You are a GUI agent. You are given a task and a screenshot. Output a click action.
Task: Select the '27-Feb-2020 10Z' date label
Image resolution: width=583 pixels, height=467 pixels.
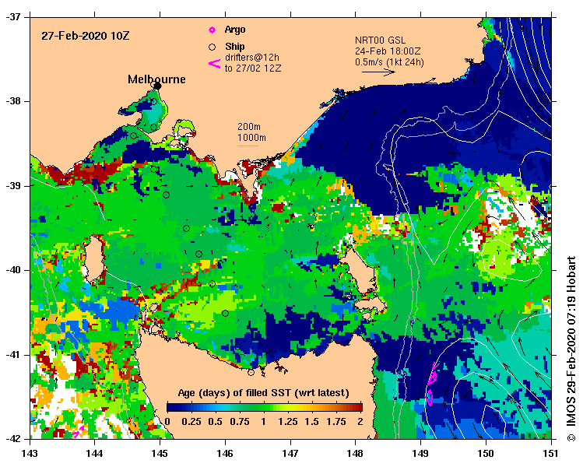(85, 36)
